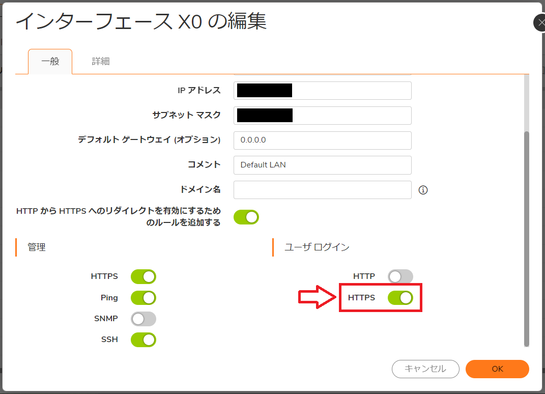Click the dialog's vertical scrollbar thumb
Screen dimensions: 545x394
tap(527, 239)
